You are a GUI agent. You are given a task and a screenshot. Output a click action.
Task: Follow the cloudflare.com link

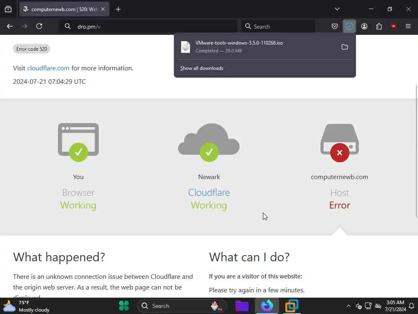pyautogui.click(x=48, y=68)
